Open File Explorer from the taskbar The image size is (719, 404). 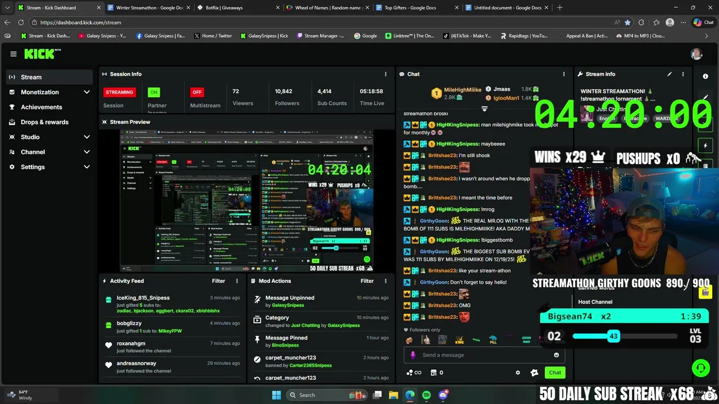point(393,395)
